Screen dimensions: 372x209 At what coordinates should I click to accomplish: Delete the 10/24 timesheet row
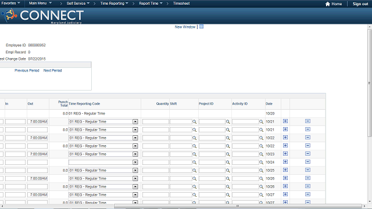click(307, 162)
